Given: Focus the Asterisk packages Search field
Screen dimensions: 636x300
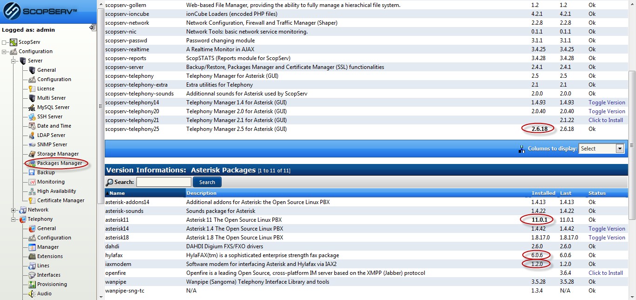Looking at the screenshot, I should 164,182.
